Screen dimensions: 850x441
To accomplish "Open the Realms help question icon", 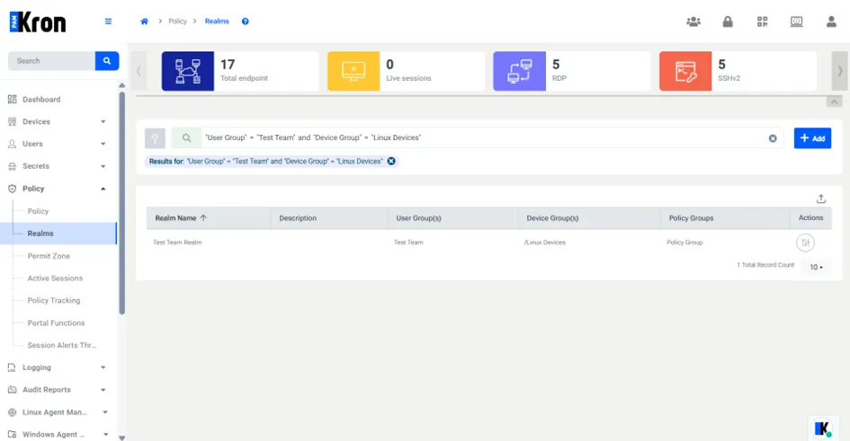I will tap(245, 22).
